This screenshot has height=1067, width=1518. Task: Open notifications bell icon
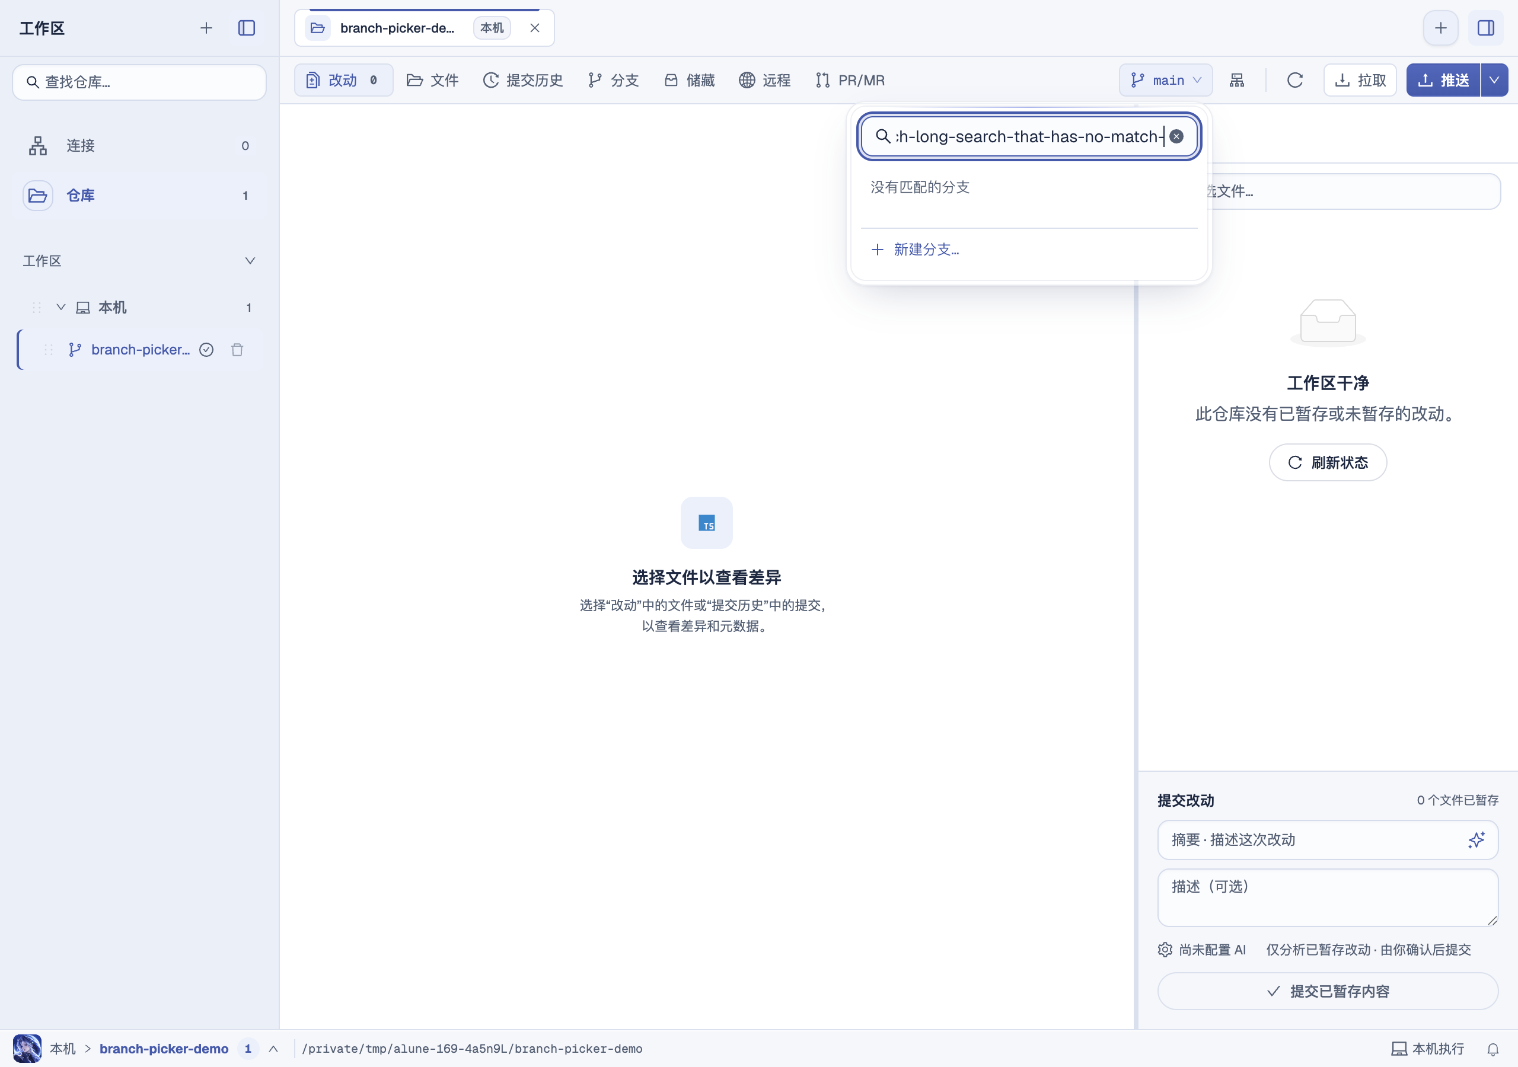(1493, 1049)
